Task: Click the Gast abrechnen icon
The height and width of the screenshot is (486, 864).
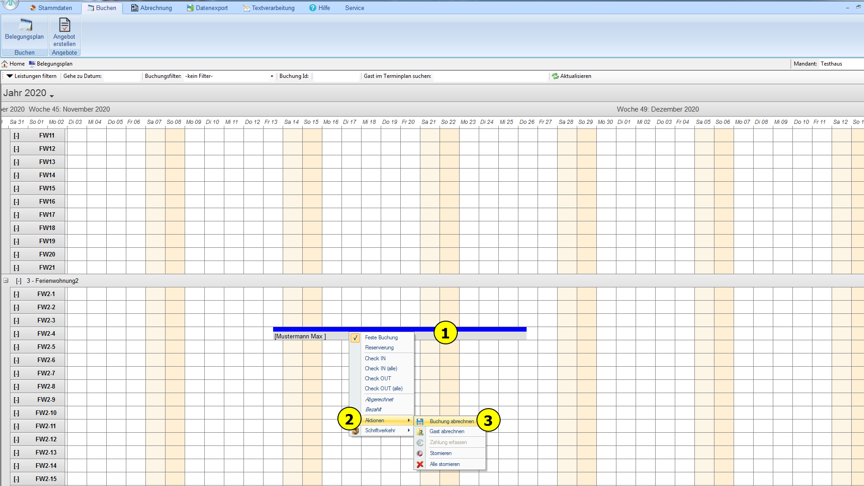Action: tap(420, 431)
